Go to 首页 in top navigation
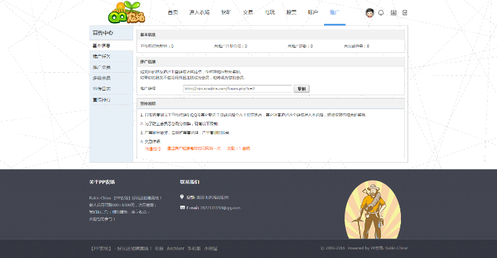The height and width of the screenshot is (258, 497). [173, 13]
